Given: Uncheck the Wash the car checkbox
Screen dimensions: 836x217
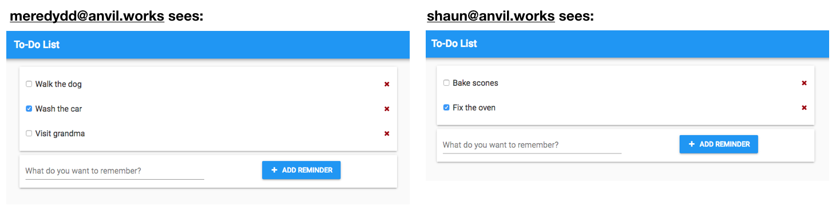Looking at the screenshot, I should pyautogui.click(x=29, y=109).
